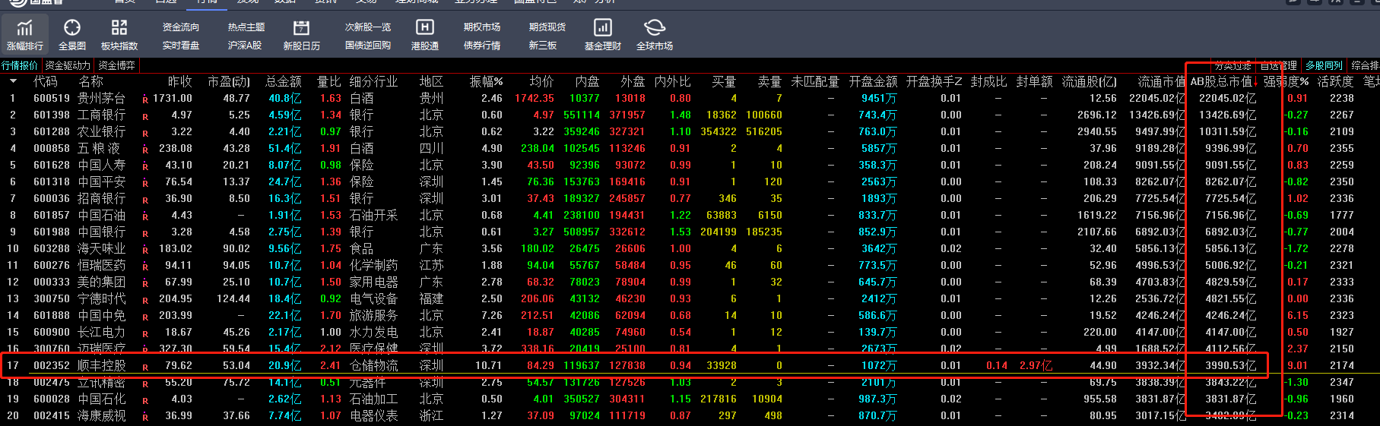Click the red R marker beside 五粮液

pos(144,150)
